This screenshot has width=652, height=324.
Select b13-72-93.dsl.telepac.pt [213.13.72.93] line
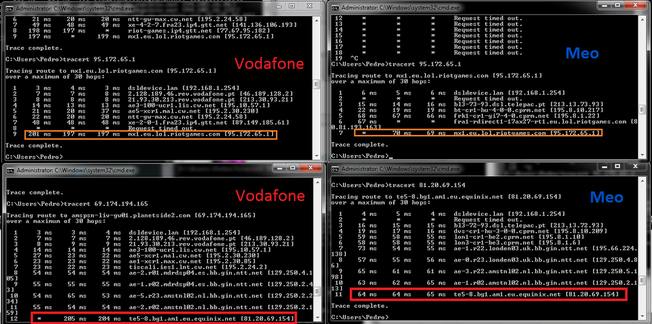pos(471,225)
